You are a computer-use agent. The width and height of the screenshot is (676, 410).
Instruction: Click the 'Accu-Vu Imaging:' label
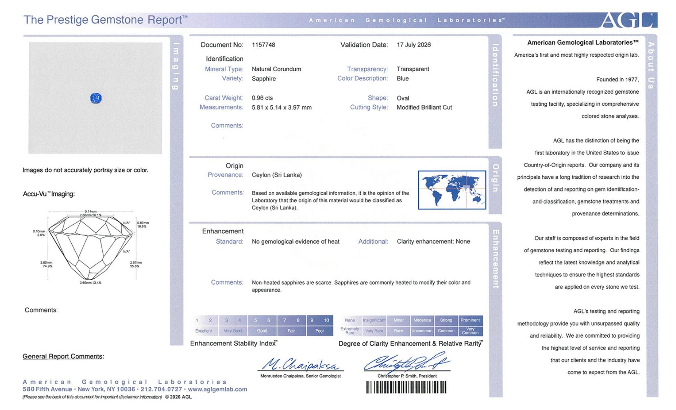point(49,194)
